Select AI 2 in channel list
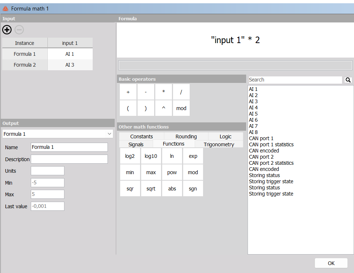Viewport: 354px width, 273px height. (253, 95)
